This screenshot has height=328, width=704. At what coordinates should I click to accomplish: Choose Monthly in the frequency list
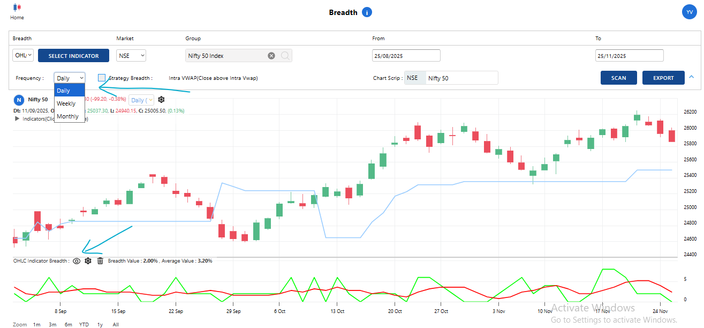(67, 116)
